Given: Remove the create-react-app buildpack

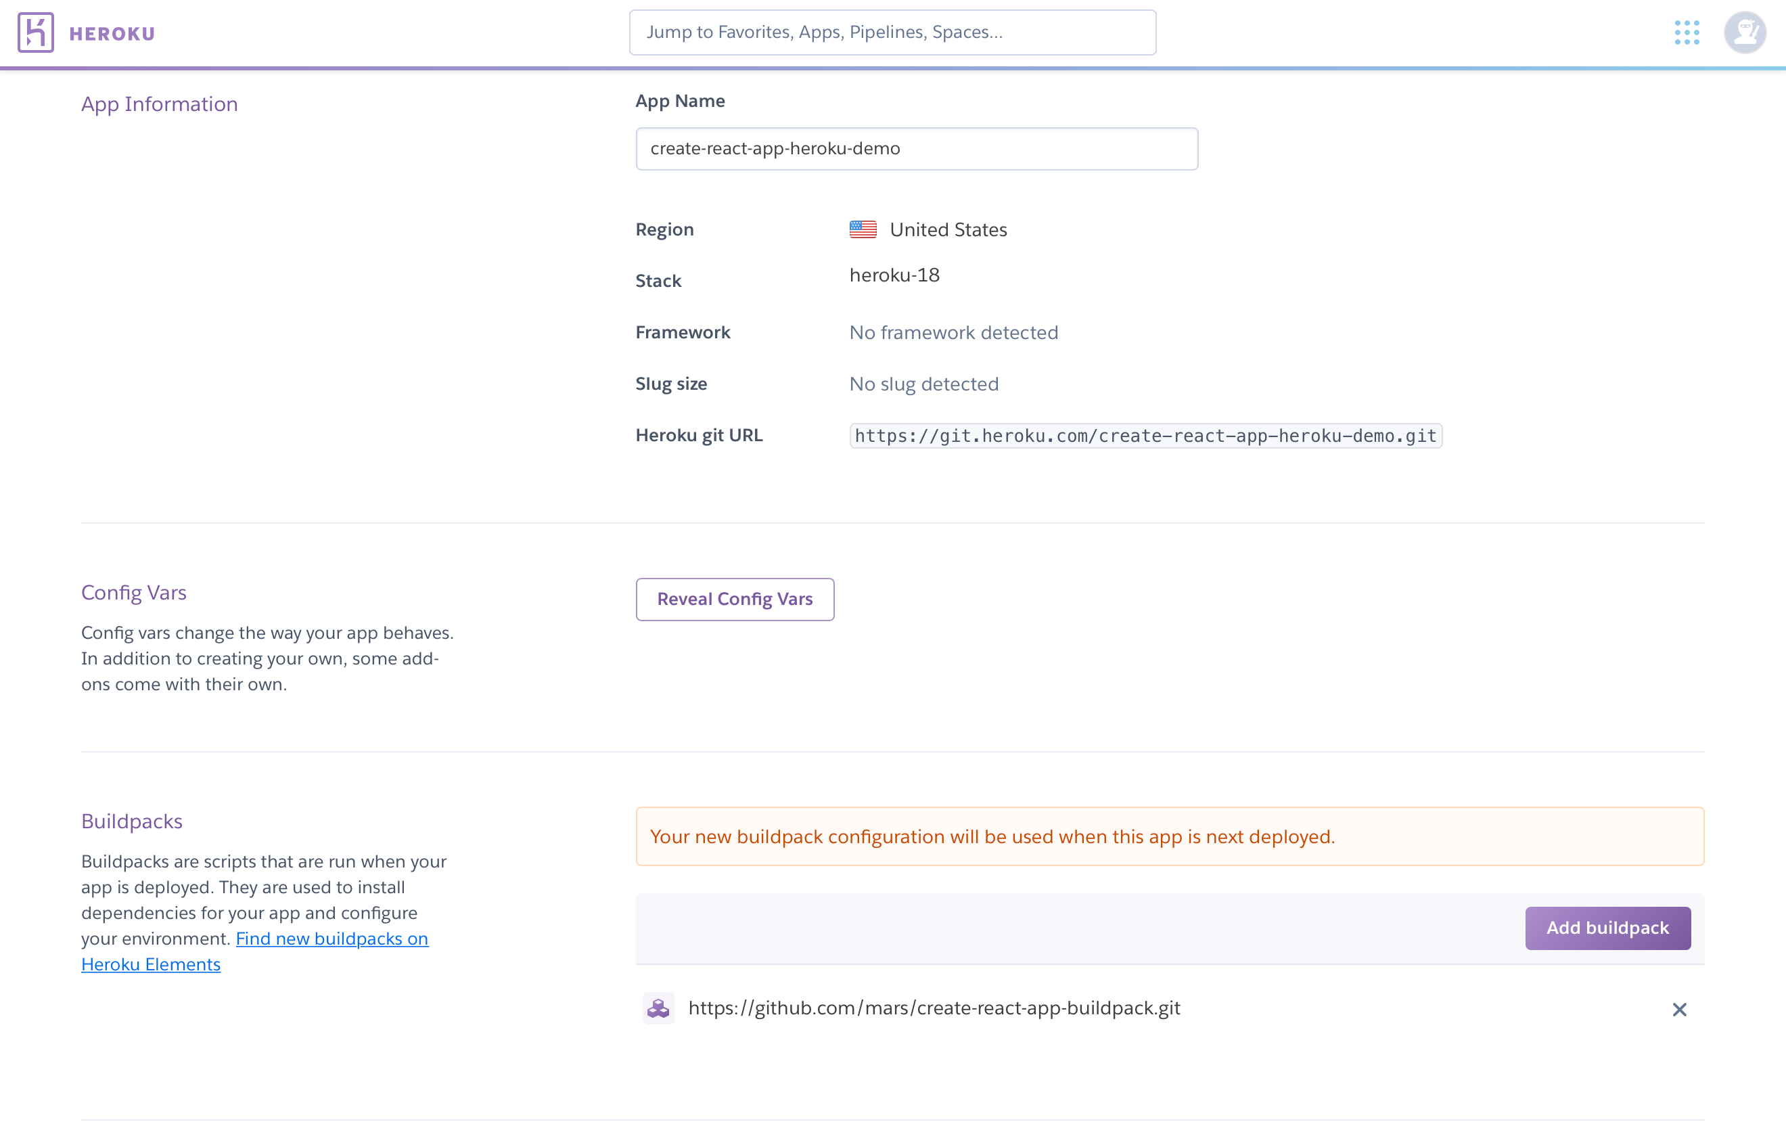Looking at the screenshot, I should [x=1679, y=1009].
